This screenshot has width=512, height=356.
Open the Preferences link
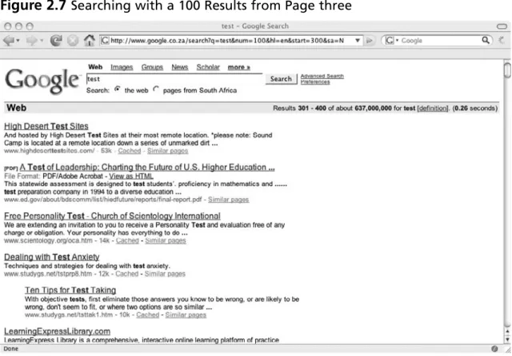tap(315, 81)
